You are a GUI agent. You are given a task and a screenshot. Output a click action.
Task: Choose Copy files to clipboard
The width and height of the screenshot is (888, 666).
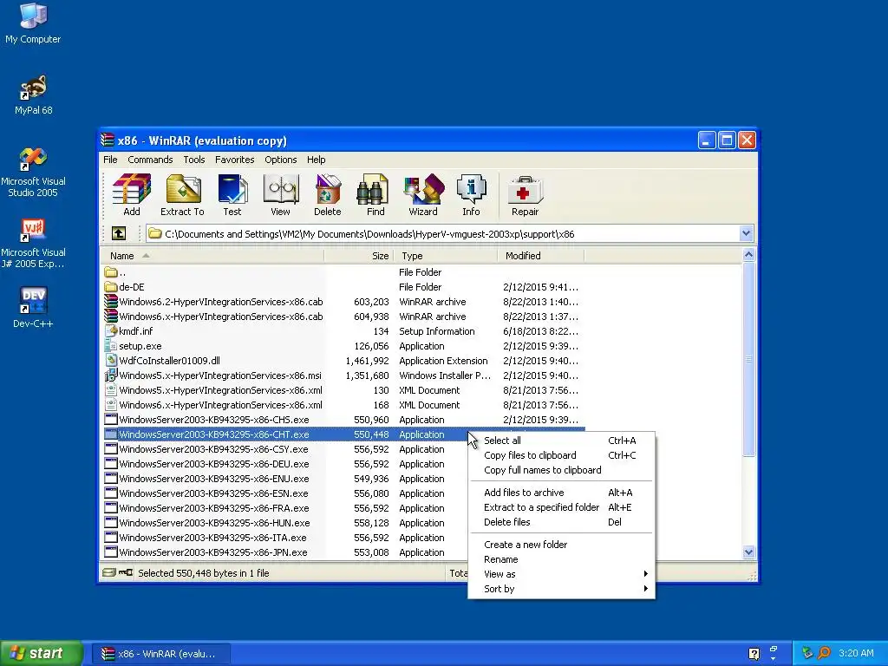[561, 454]
